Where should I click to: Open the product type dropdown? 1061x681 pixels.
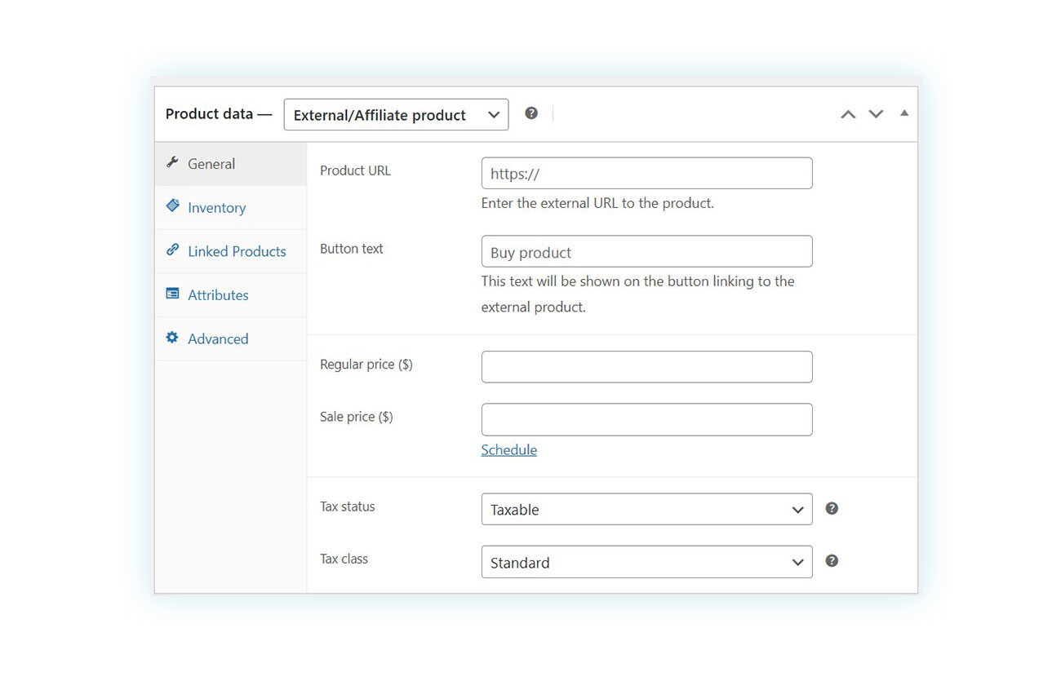click(396, 115)
